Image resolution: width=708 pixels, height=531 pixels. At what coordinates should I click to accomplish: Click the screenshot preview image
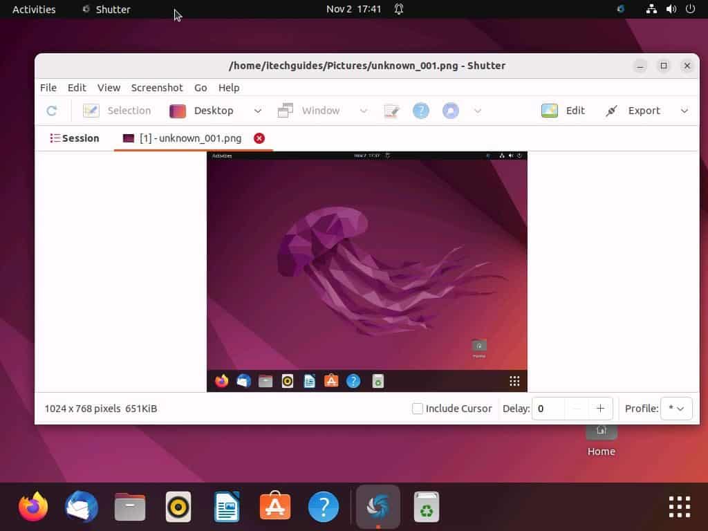(366, 271)
